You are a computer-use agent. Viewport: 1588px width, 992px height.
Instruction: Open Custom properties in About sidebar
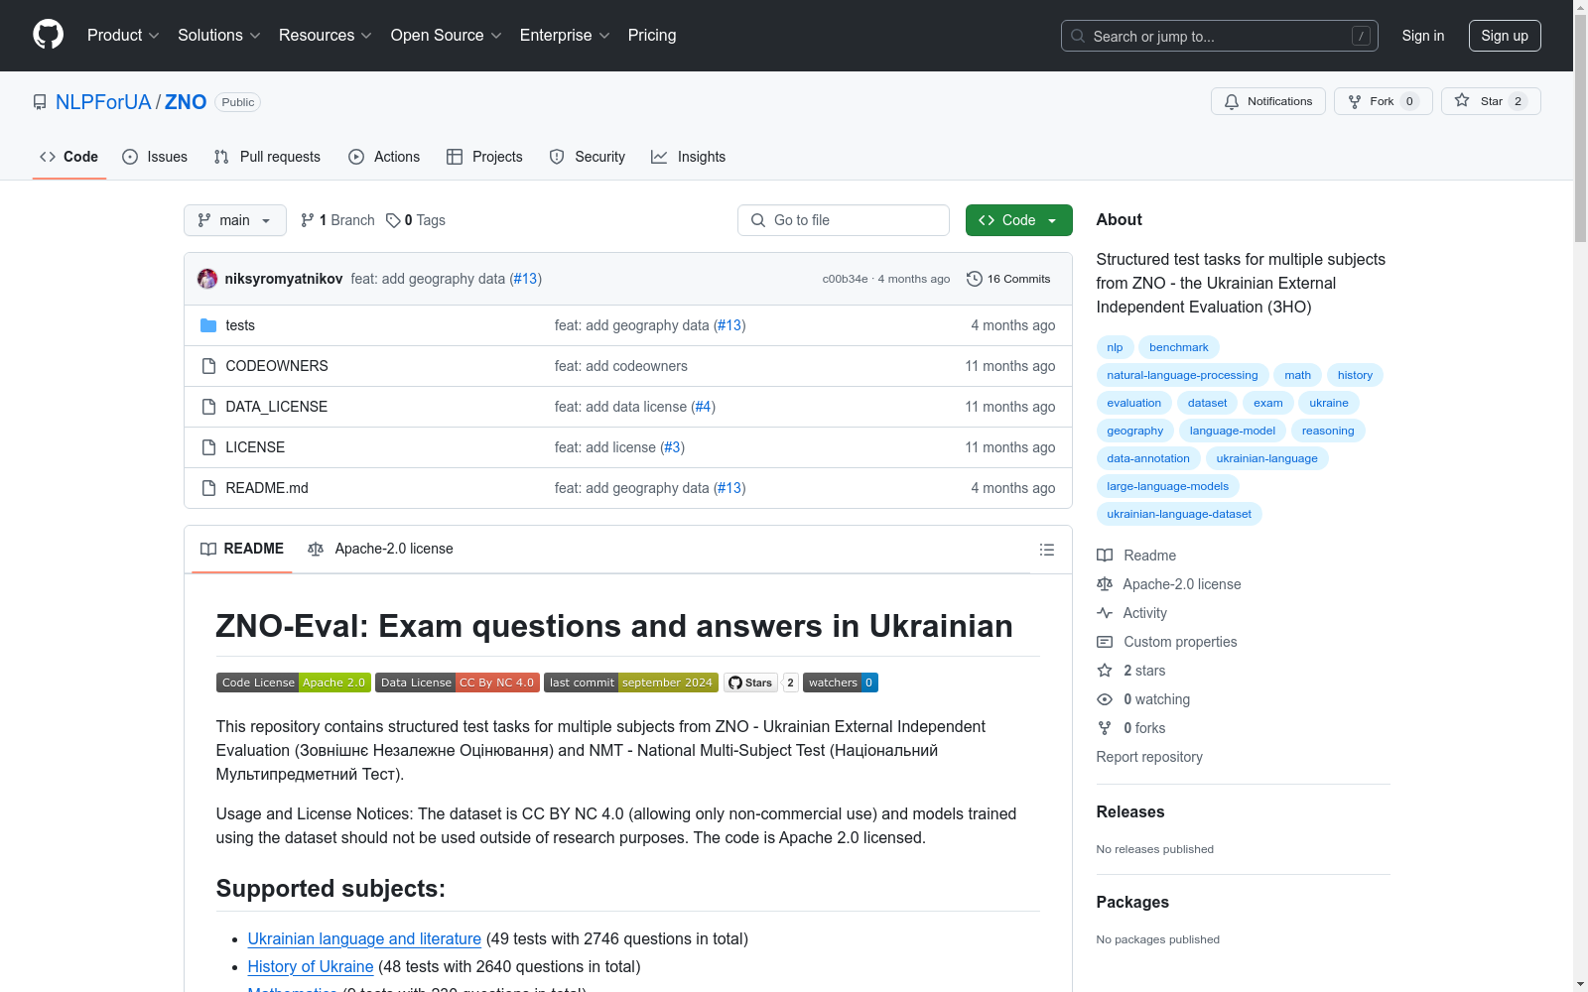pyautogui.click(x=1167, y=642)
